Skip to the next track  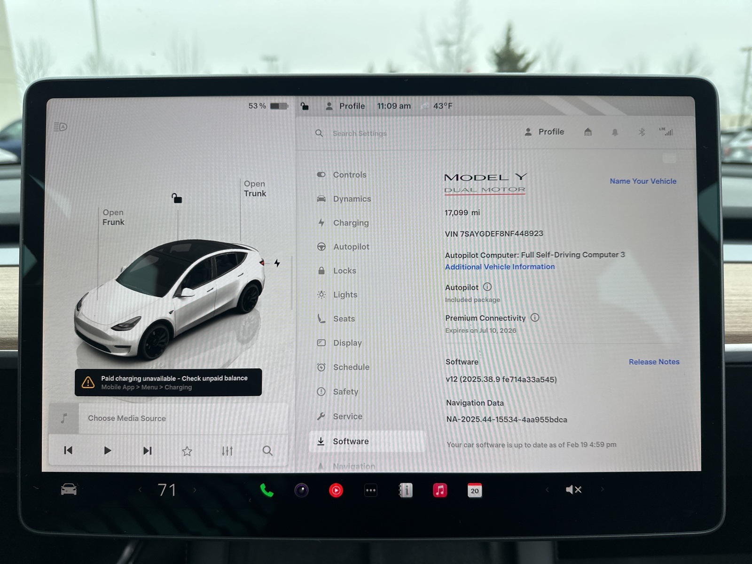pos(147,450)
